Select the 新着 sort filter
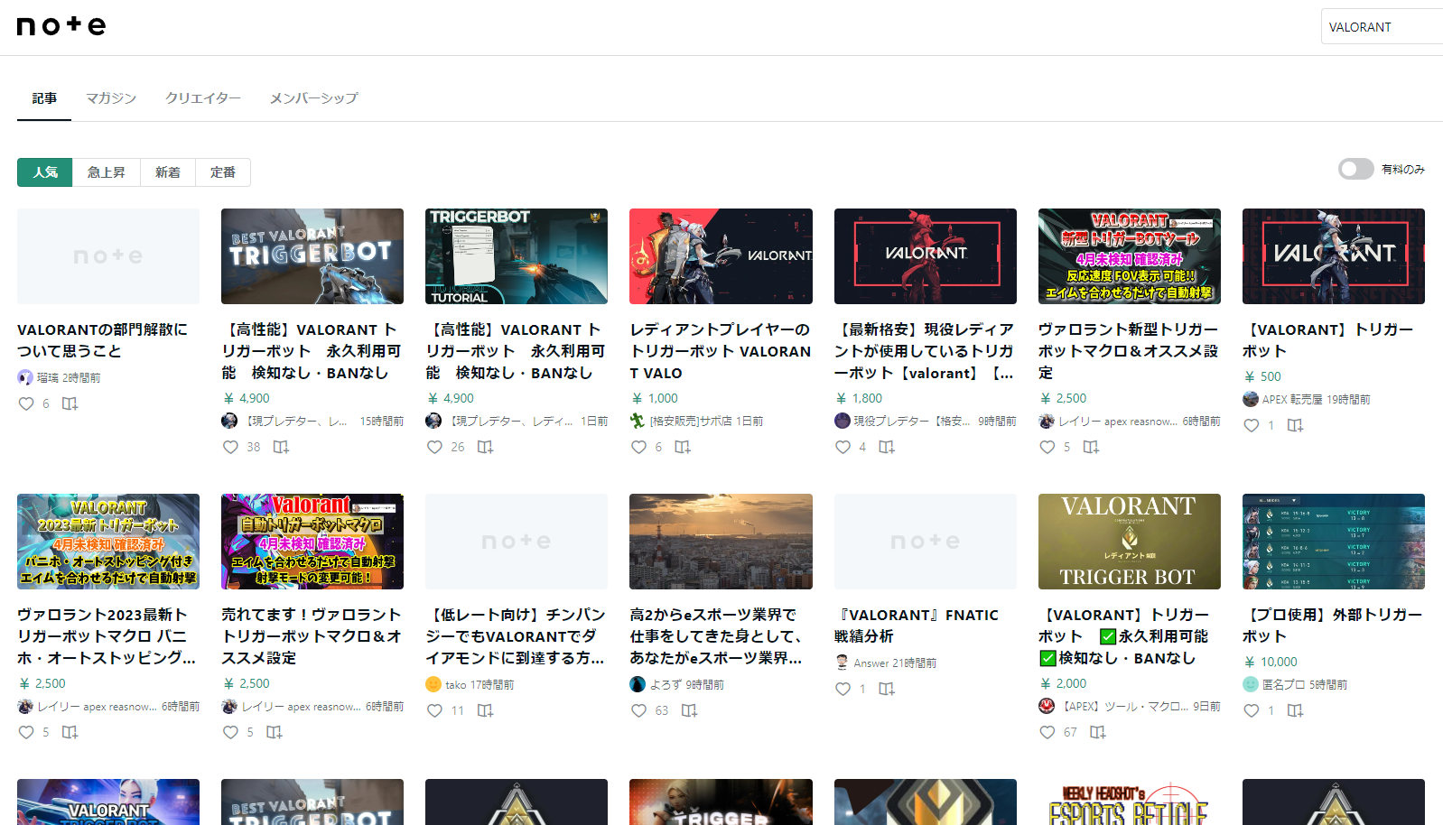The height and width of the screenshot is (825, 1443). (x=167, y=172)
